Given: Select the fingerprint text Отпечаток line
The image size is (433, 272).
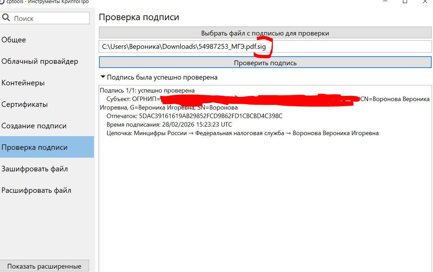Looking at the screenshot, I should click(x=194, y=116).
